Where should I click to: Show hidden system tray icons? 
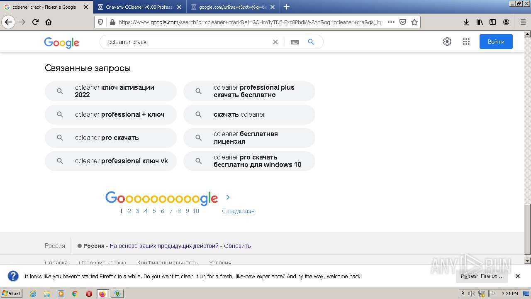pyautogui.click(x=463, y=294)
